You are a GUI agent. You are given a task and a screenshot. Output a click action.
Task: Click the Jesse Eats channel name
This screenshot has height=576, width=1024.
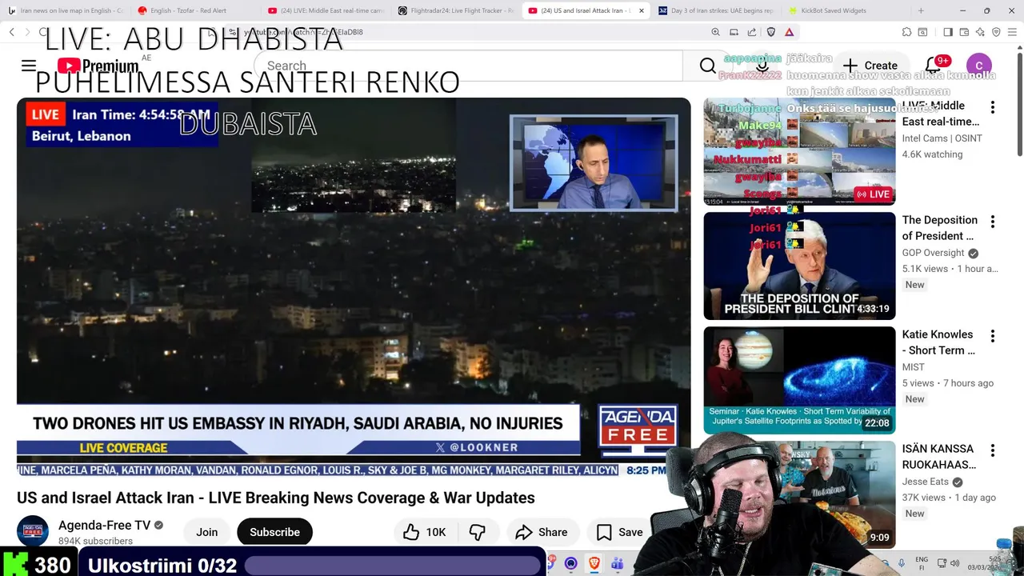925,482
